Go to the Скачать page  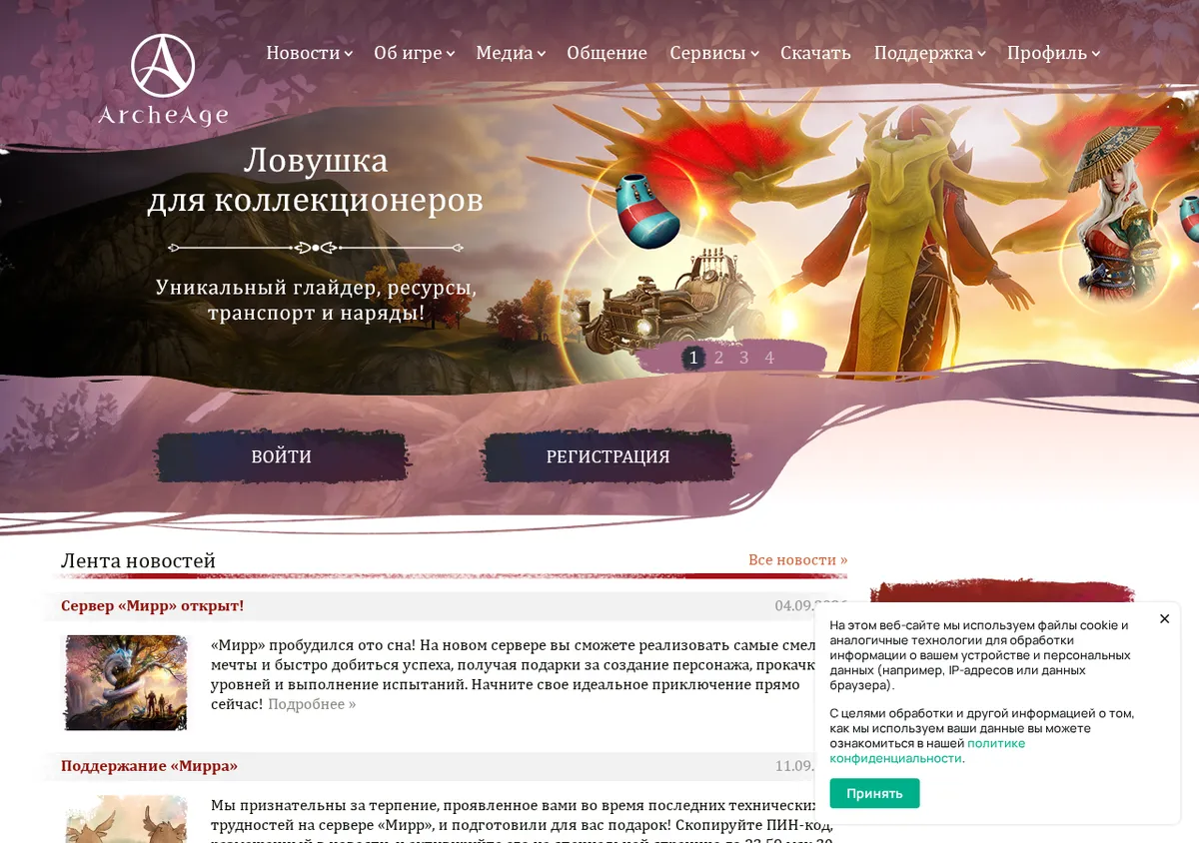[815, 53]
